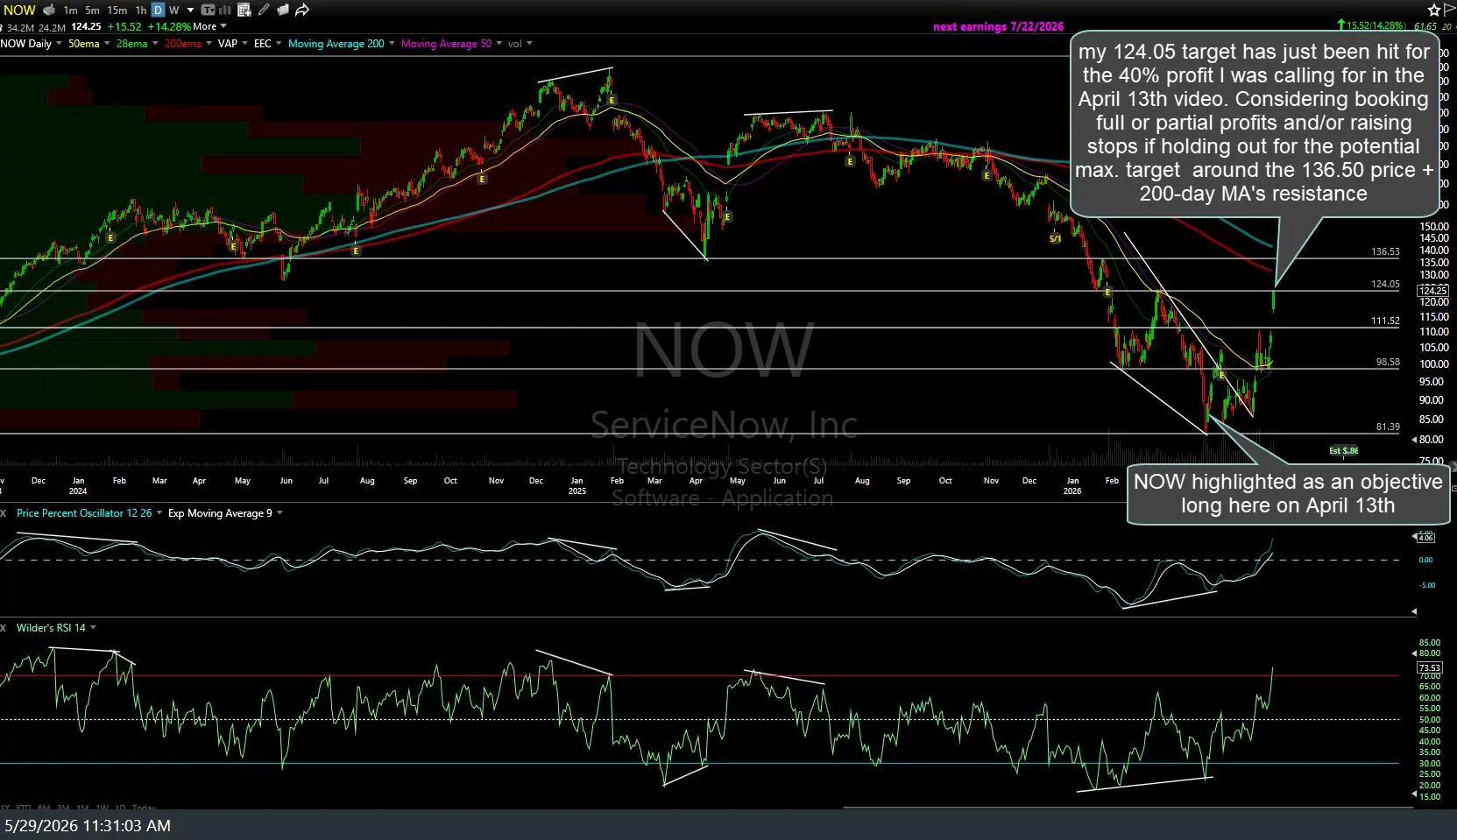Screen dimensions: 1457x840
Task: Switch chart to 1m timeframe
Action: tap(71, 11)
